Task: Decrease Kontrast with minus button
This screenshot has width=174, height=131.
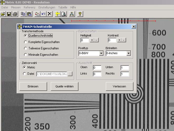Action: (x=124, y=40)
